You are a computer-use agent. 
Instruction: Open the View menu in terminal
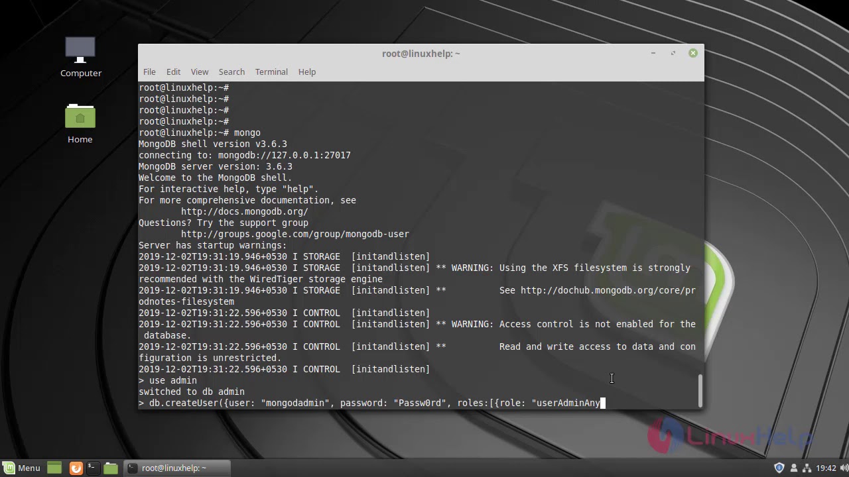(199, 72)
